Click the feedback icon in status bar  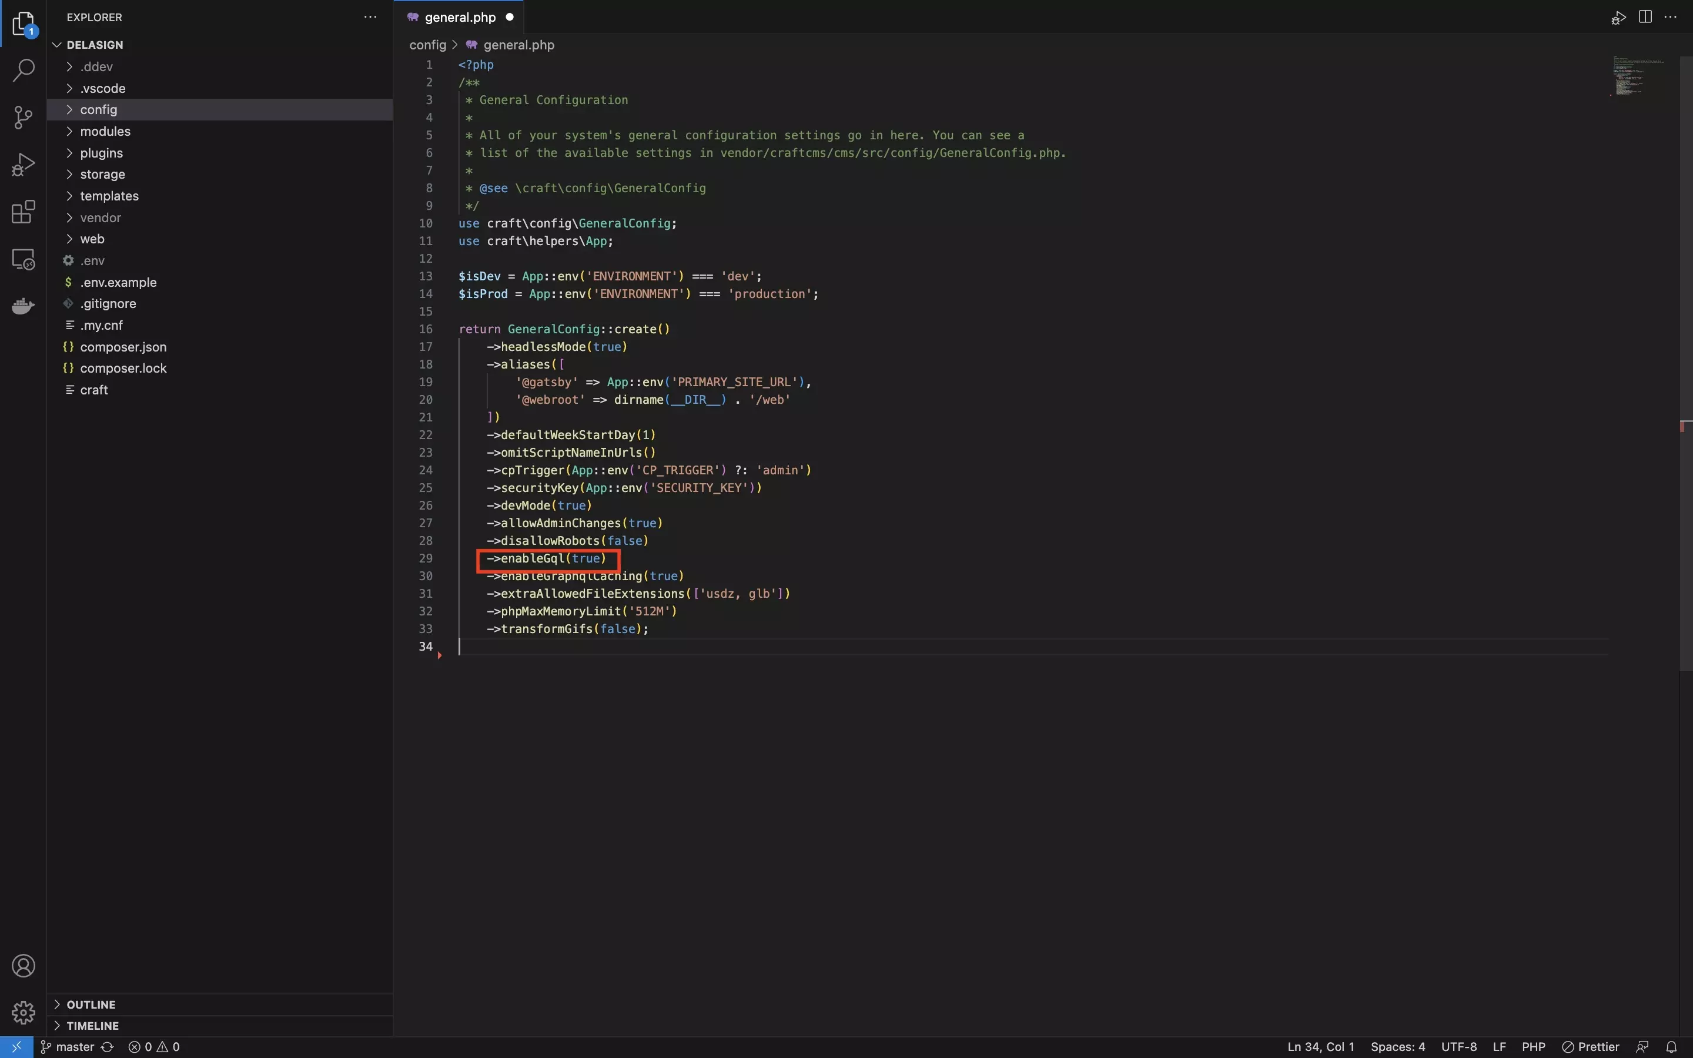1642,1047
